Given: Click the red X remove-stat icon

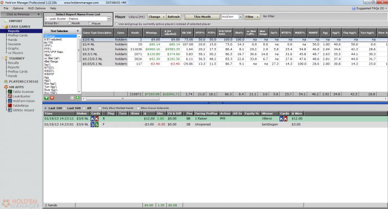Looking at the screenshot, I should (52, 98).
